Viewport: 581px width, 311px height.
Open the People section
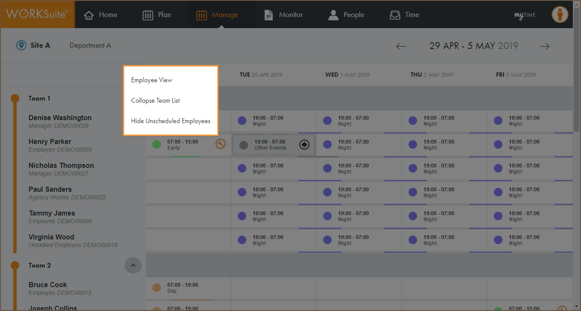[x=346, y=15]
